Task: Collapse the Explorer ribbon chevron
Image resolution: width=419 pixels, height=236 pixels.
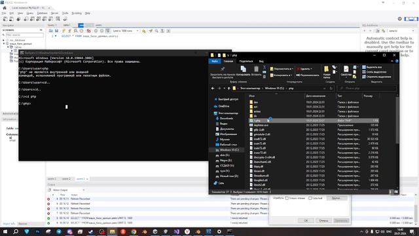Action: tap(392, 61)
